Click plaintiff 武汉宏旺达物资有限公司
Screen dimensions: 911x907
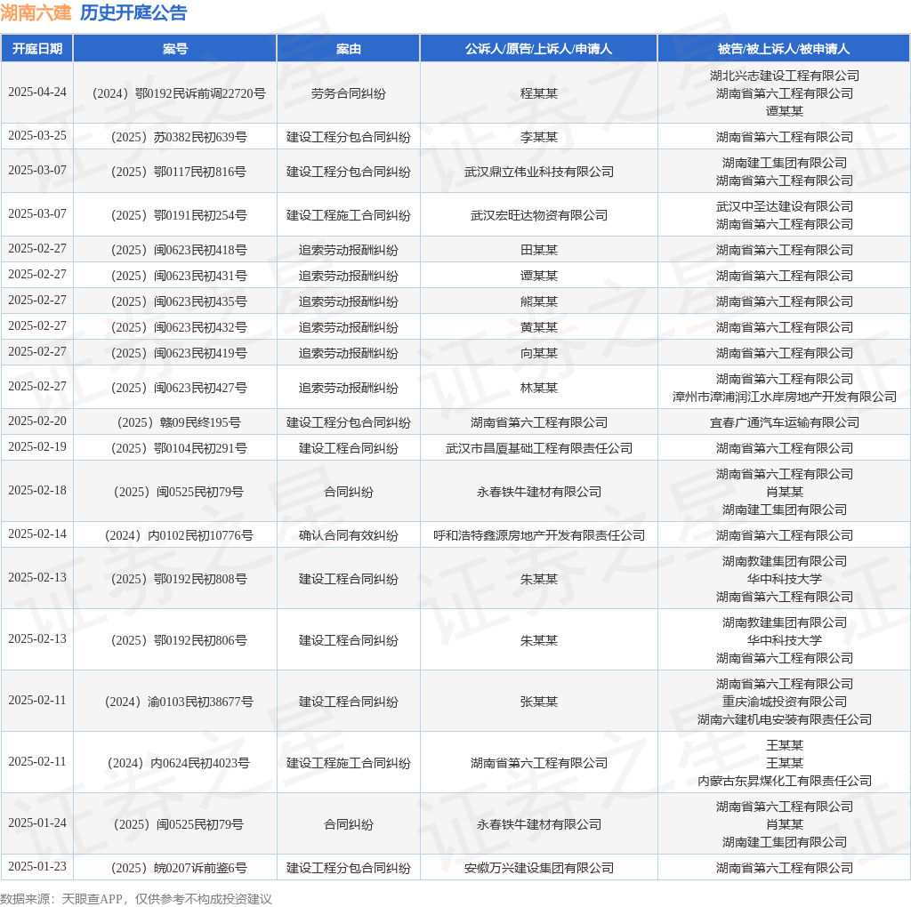pyautogui.click(x=538, y=215)
